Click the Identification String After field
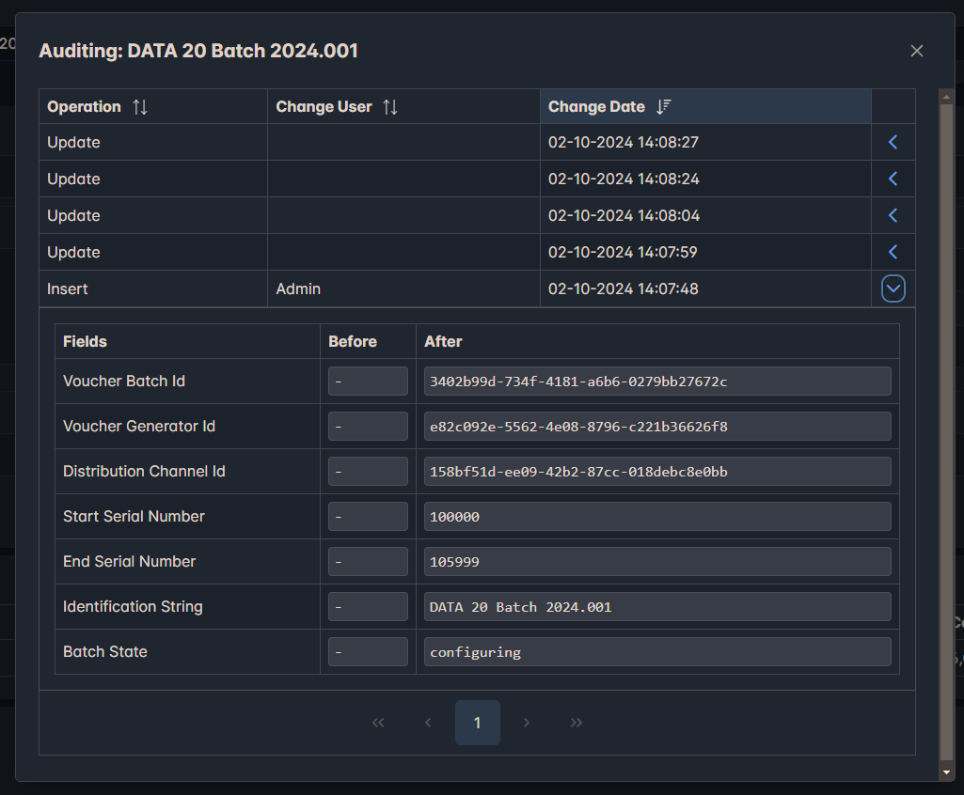The width and height of the screenshot is (964, 795). point(656,607)
